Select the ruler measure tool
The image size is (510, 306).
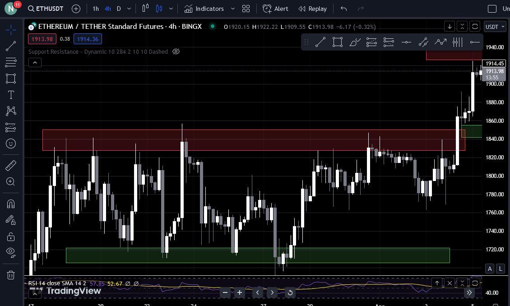11,165
